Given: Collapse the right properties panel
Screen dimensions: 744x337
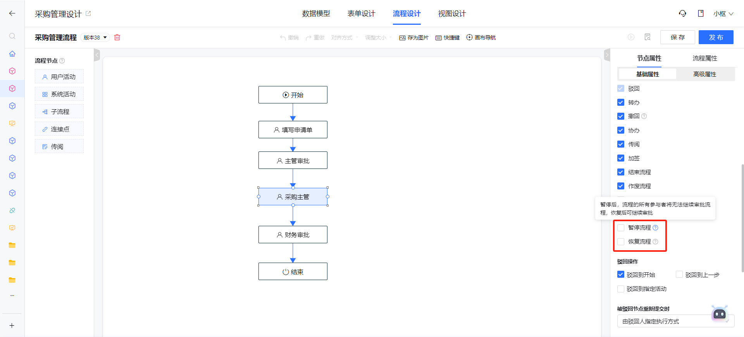Looking at the screenshot, I should (607, 55).
